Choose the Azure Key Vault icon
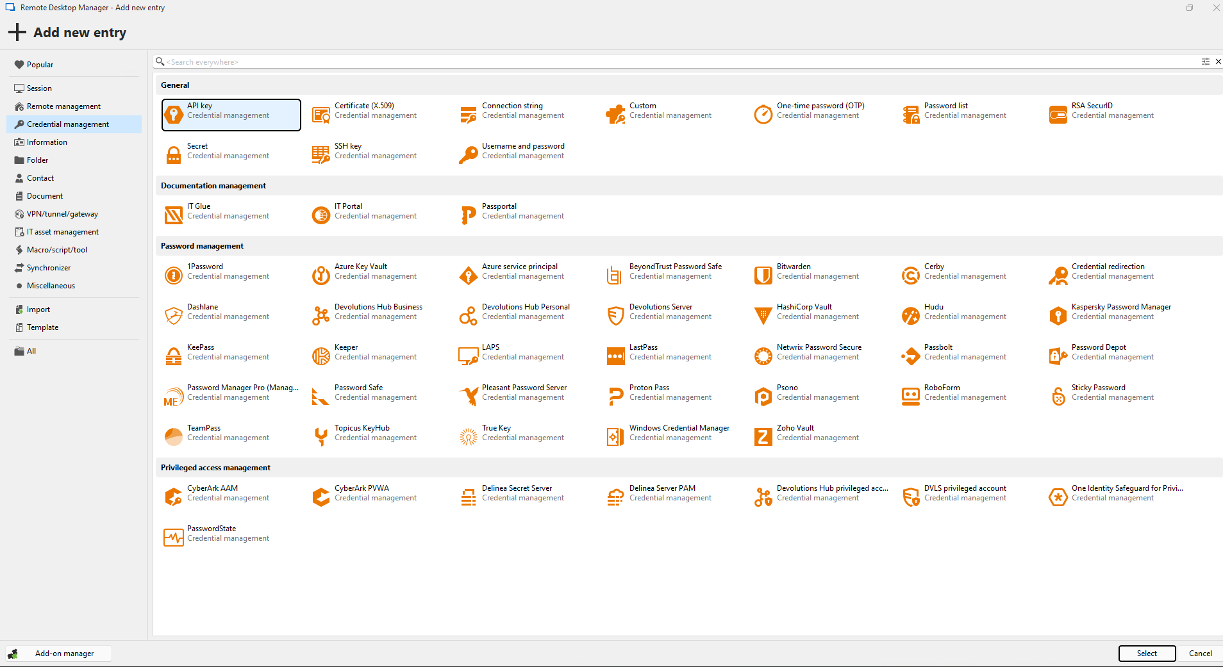This screenshot has width=1223, height=667. tap(321, 276)
